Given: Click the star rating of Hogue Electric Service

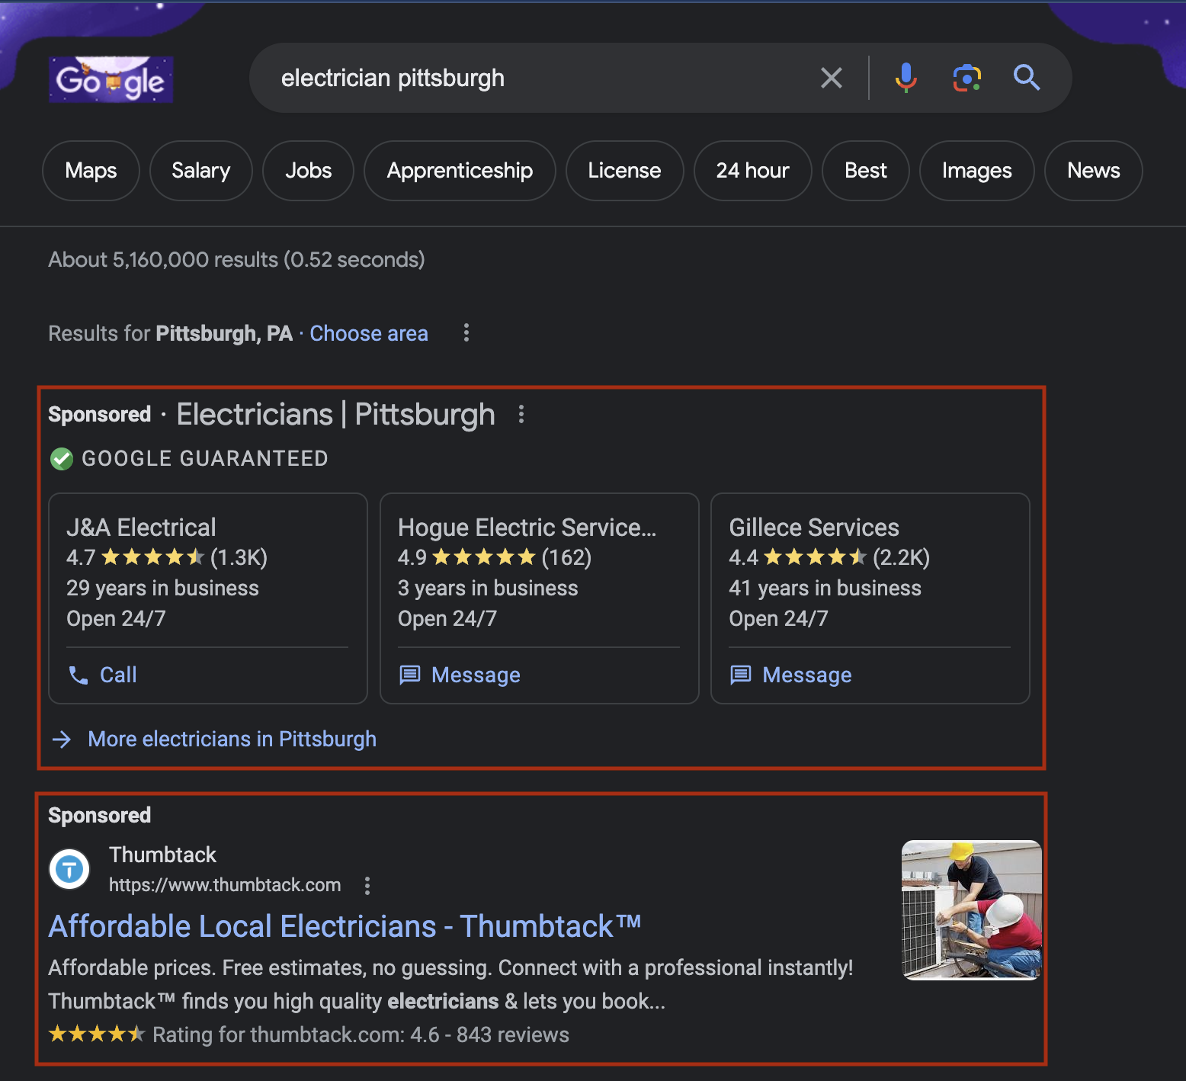Looking at the screenshot, I should tap(484, 557).
